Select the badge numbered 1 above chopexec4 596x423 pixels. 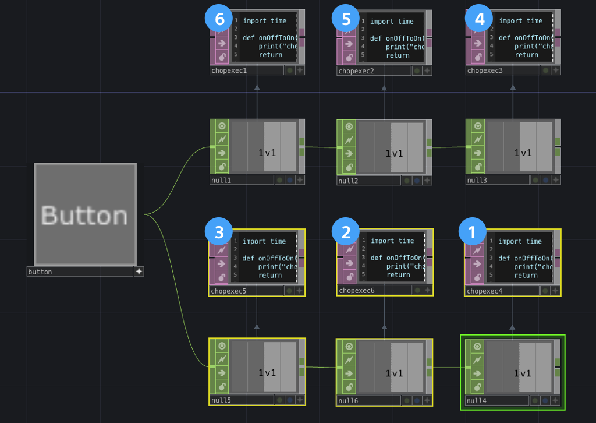(x=472, y=231)
